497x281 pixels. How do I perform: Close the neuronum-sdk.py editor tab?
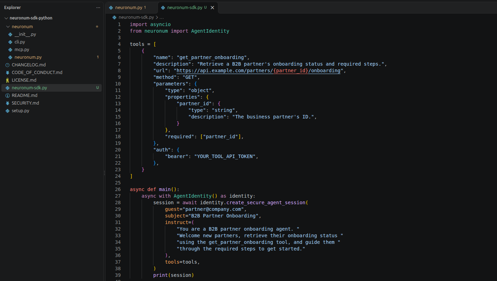[x=212, y=7]
